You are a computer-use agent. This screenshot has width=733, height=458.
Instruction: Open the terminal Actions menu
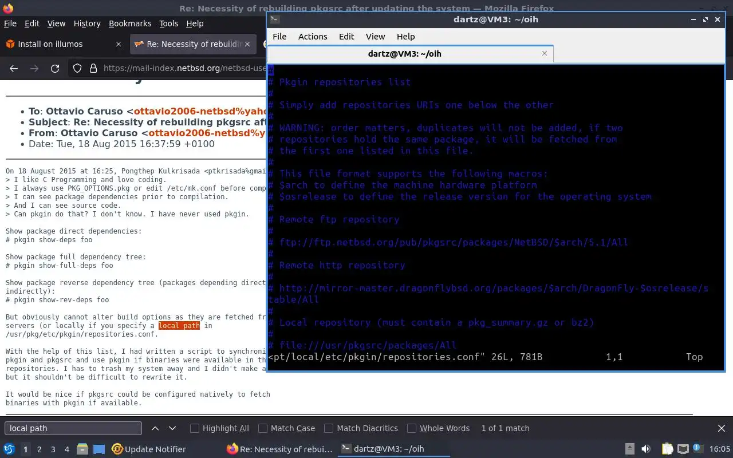pos(313,36)
